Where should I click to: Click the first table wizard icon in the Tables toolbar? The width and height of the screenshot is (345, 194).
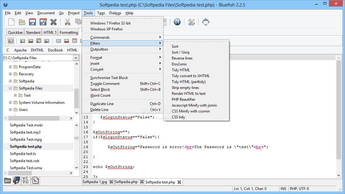point(11,41)
